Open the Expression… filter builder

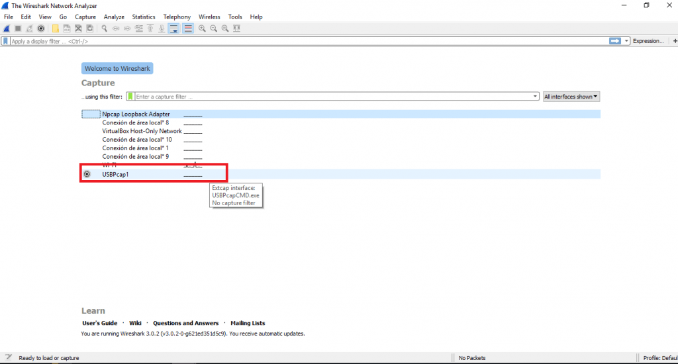[648, 41]
